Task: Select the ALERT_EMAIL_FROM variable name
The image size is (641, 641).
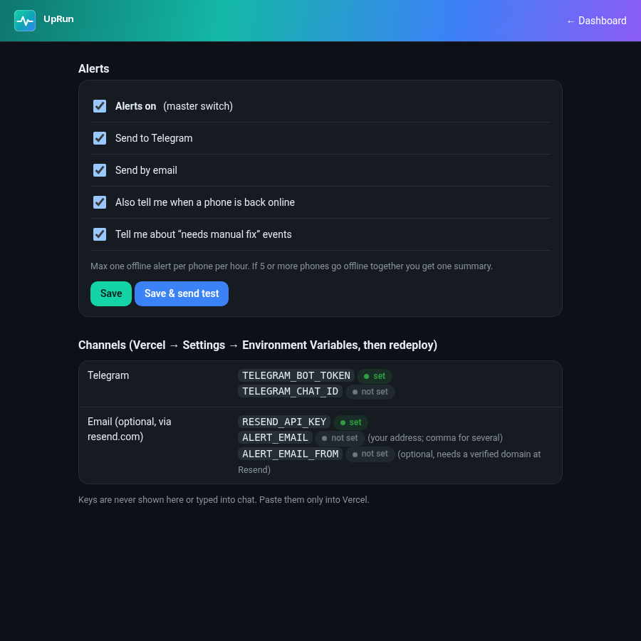Action: click(291, 454)
